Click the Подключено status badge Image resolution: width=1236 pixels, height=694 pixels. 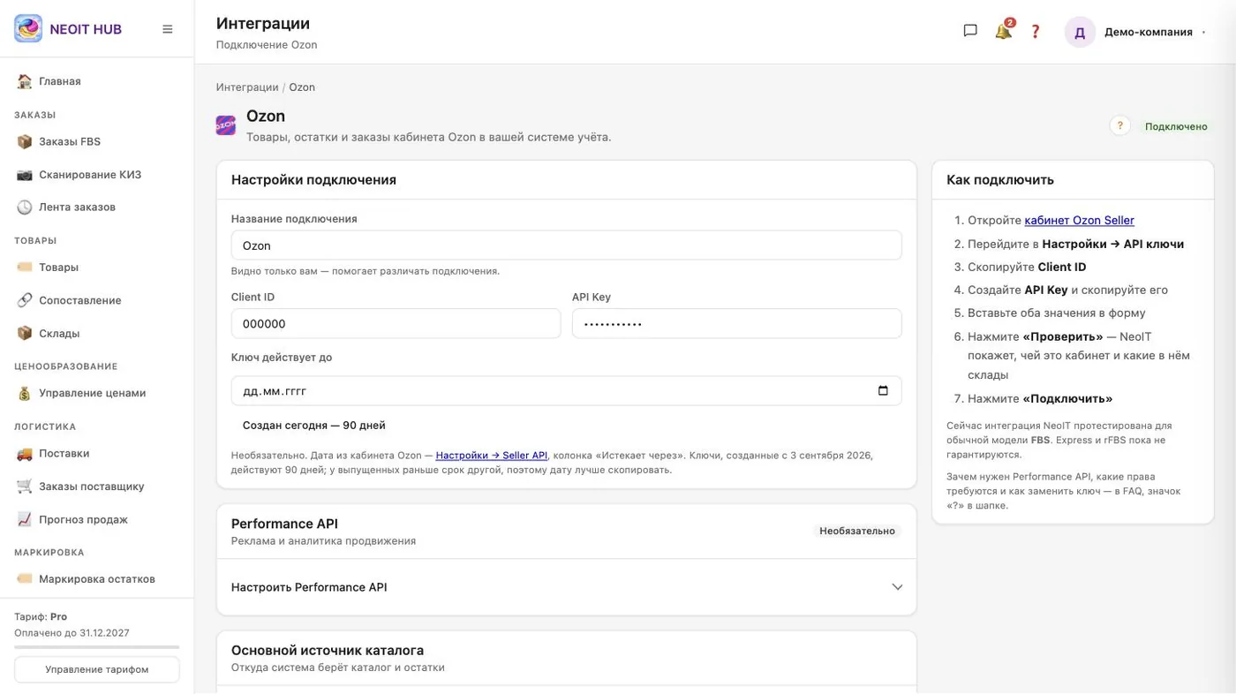[x=1176, y=126]
